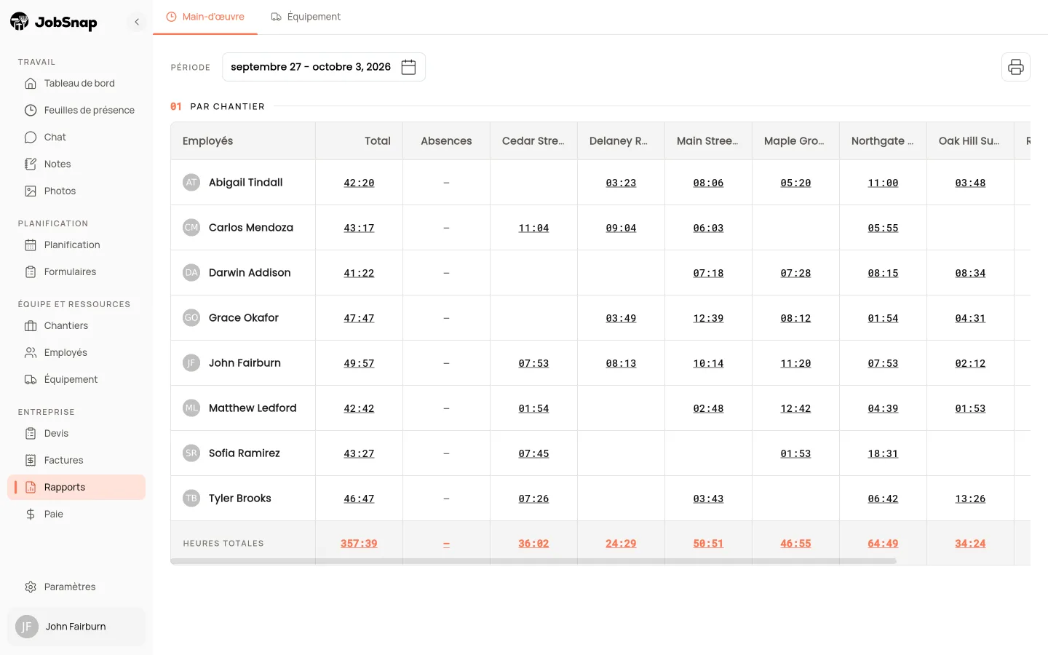Click the table's horizontal scrollbar
This screenshot has width=1048, height=655.
click(x=533, y=561)
